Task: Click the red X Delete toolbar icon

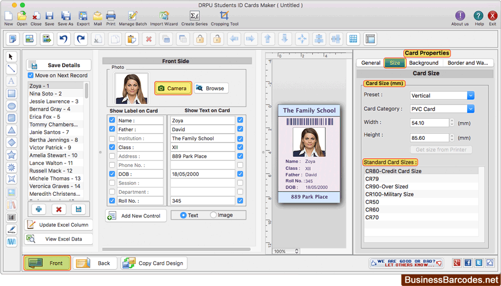Action: point(149,39)
